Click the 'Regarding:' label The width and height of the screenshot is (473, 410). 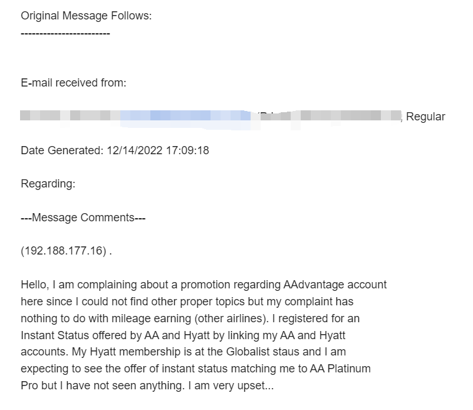click(x=48, y=184)
